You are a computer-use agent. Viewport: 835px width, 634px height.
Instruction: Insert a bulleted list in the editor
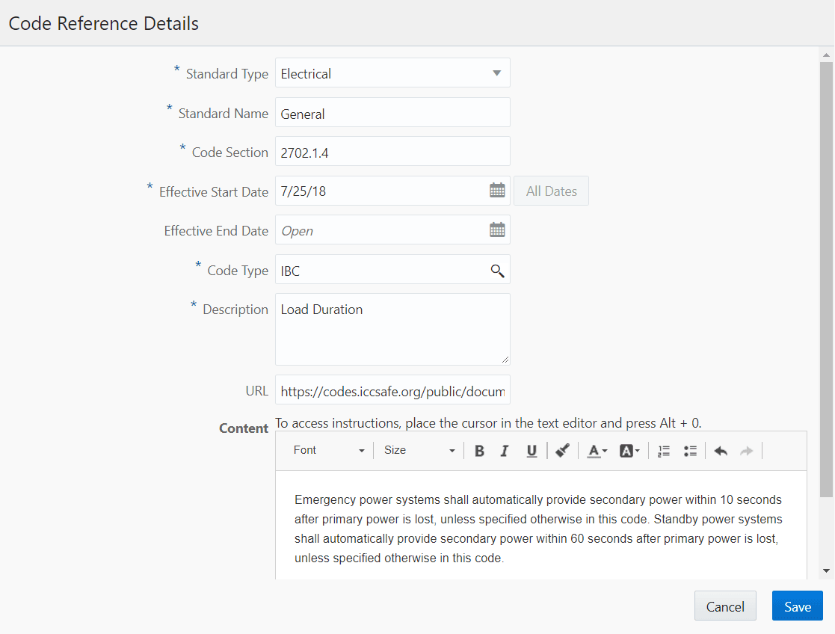pyautogui.click(x=690, y=450)
